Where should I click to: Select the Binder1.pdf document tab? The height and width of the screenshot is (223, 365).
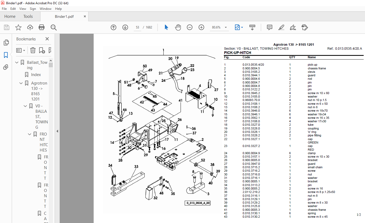(64, 16)
